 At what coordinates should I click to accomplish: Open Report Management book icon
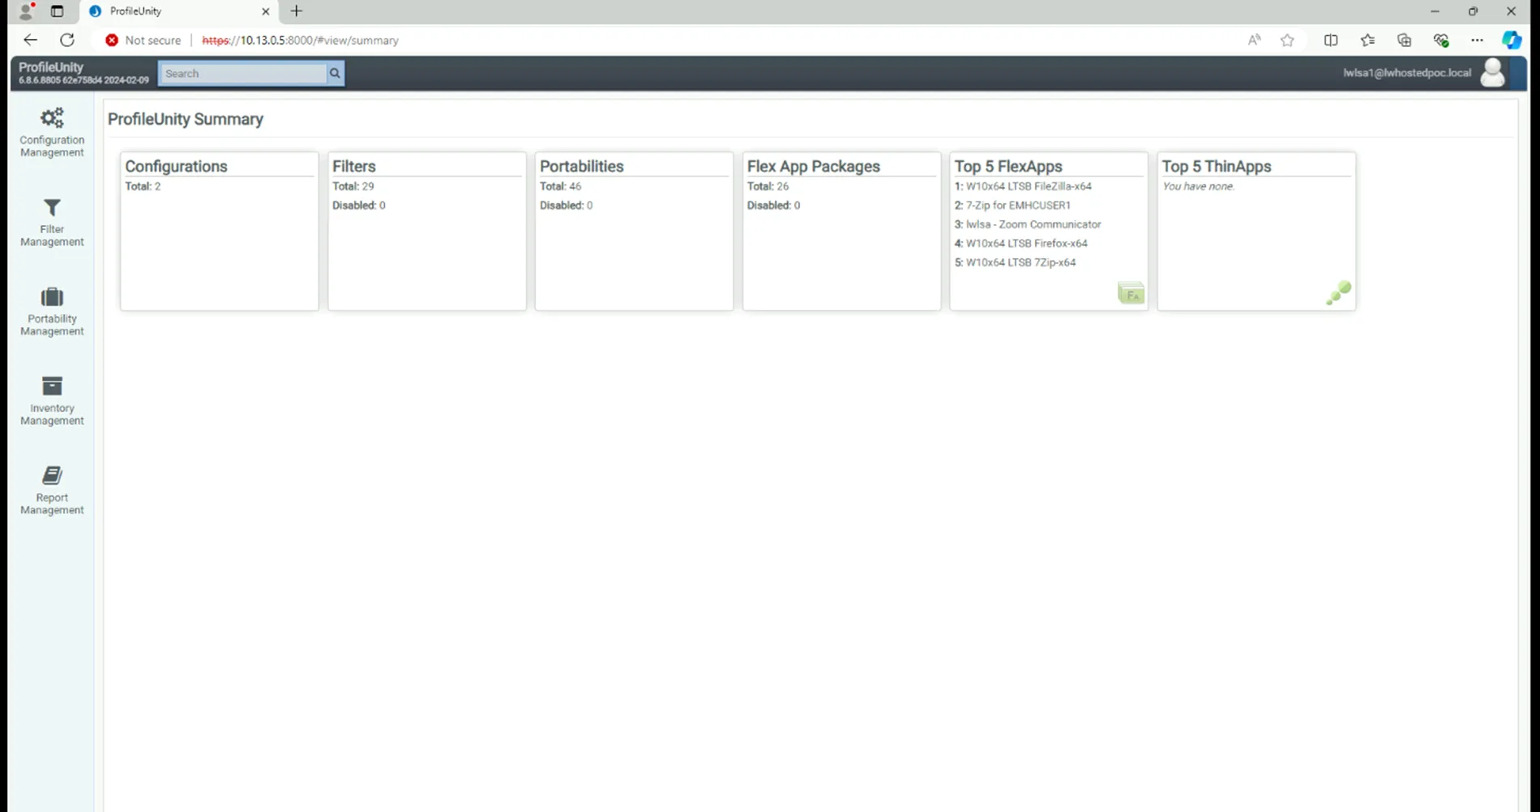tap(52, 475)
